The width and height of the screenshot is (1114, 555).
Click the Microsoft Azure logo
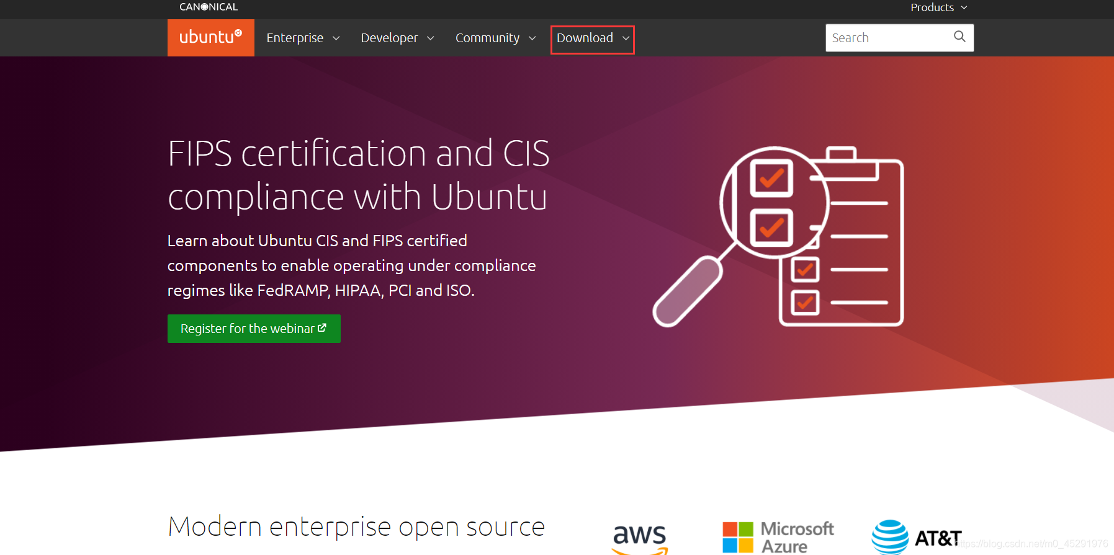tap(778, 537)
